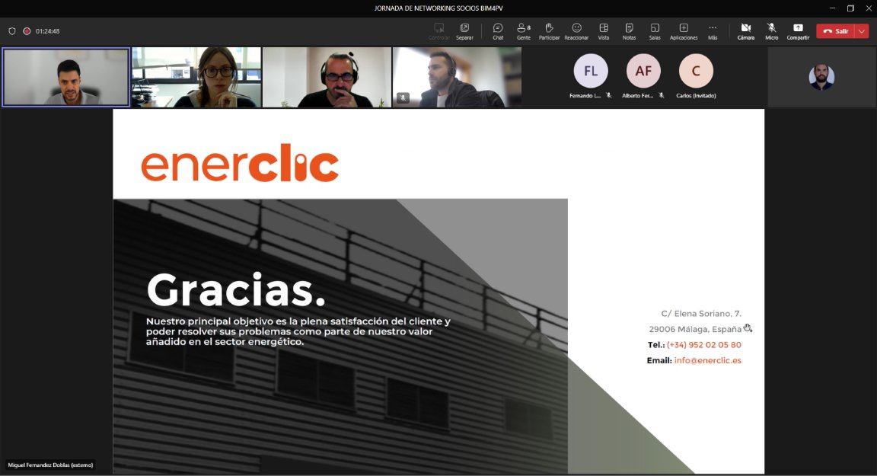Maximize or restore the Teams window

coord(850,8)
